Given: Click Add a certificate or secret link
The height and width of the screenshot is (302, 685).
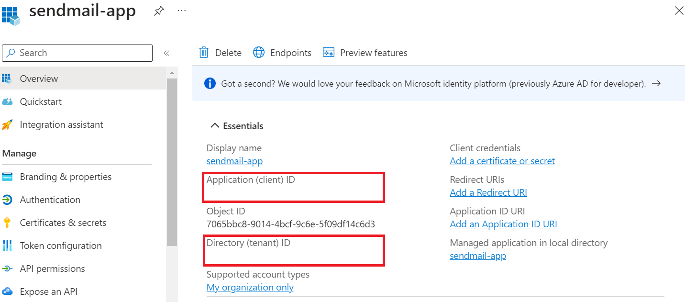Looking at the screenshot, I should (502, 161).
